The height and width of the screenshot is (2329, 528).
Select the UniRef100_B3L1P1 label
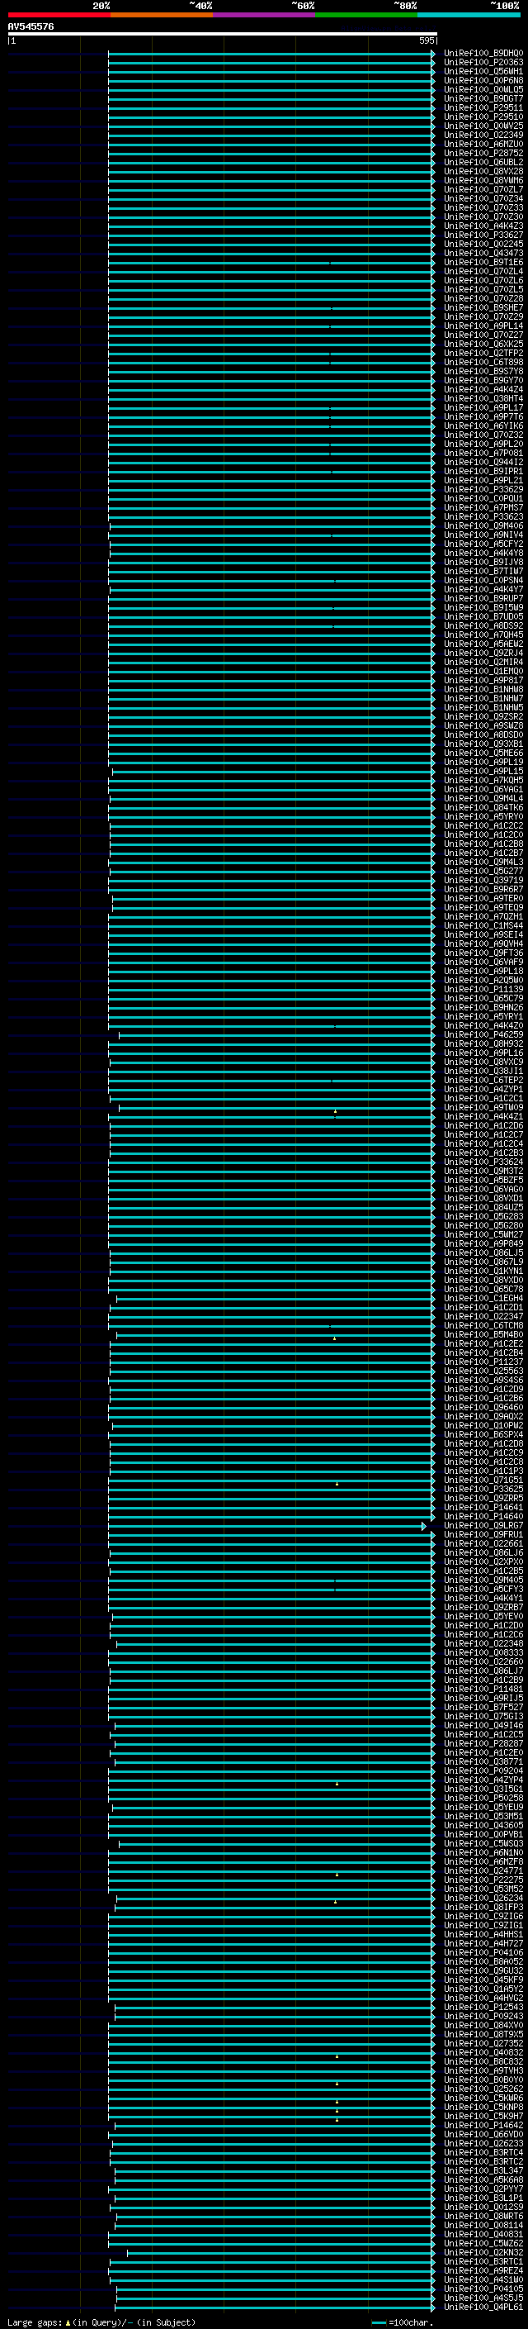483,2197
